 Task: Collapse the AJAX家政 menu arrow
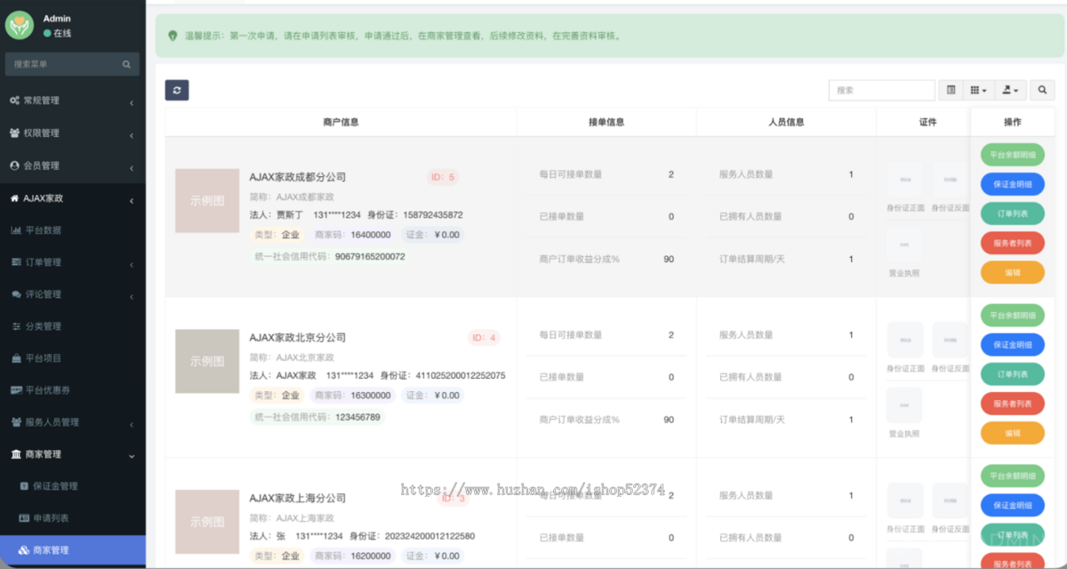(132, 201)
